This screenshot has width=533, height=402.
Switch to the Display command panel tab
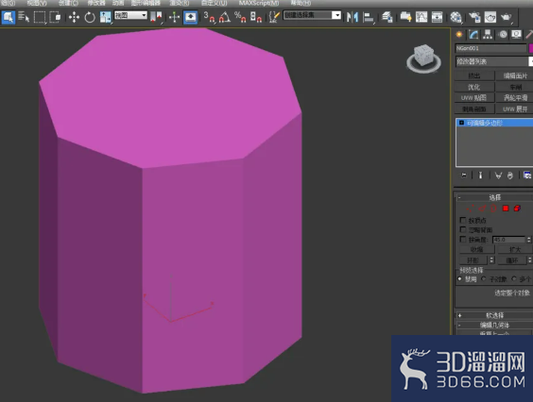tap(517, 34)
